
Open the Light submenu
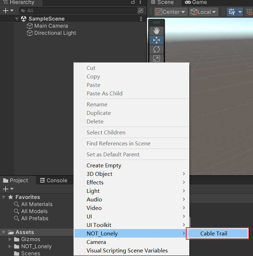click(131, 191)
